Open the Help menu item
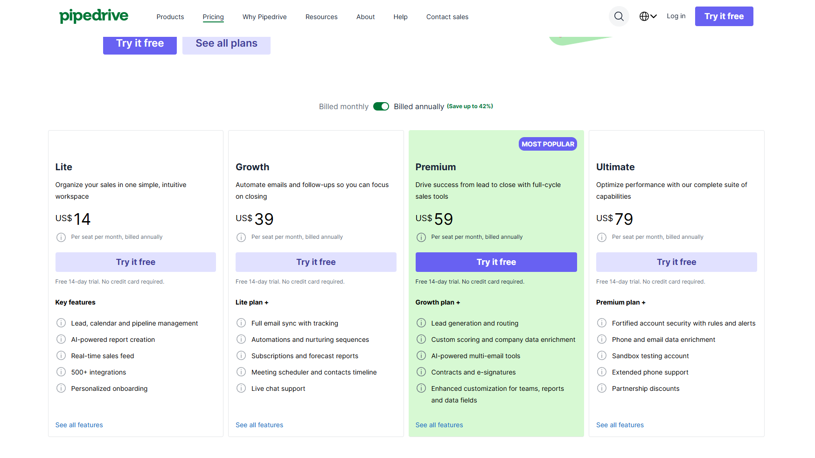Screen dimensions: 815x458 click(x=400, y=17)
